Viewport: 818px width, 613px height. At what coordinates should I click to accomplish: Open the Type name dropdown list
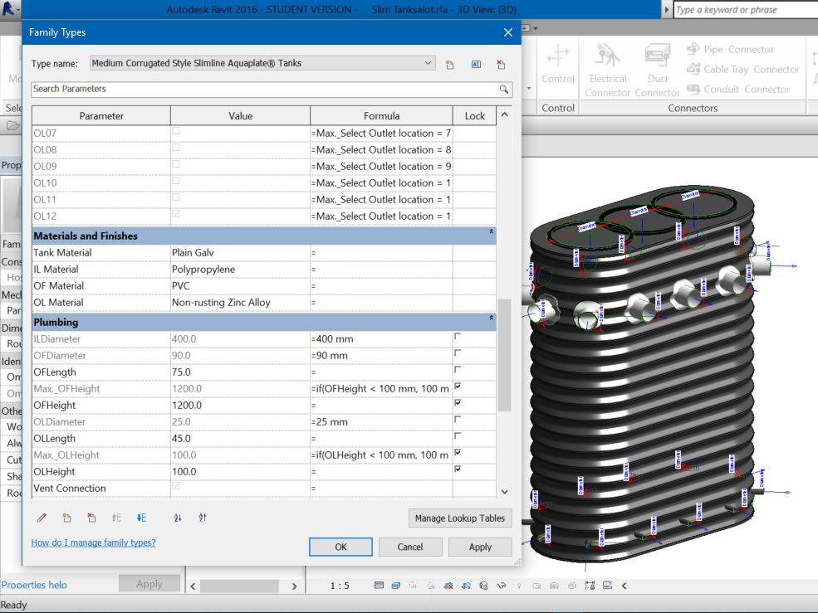[428, 63]
